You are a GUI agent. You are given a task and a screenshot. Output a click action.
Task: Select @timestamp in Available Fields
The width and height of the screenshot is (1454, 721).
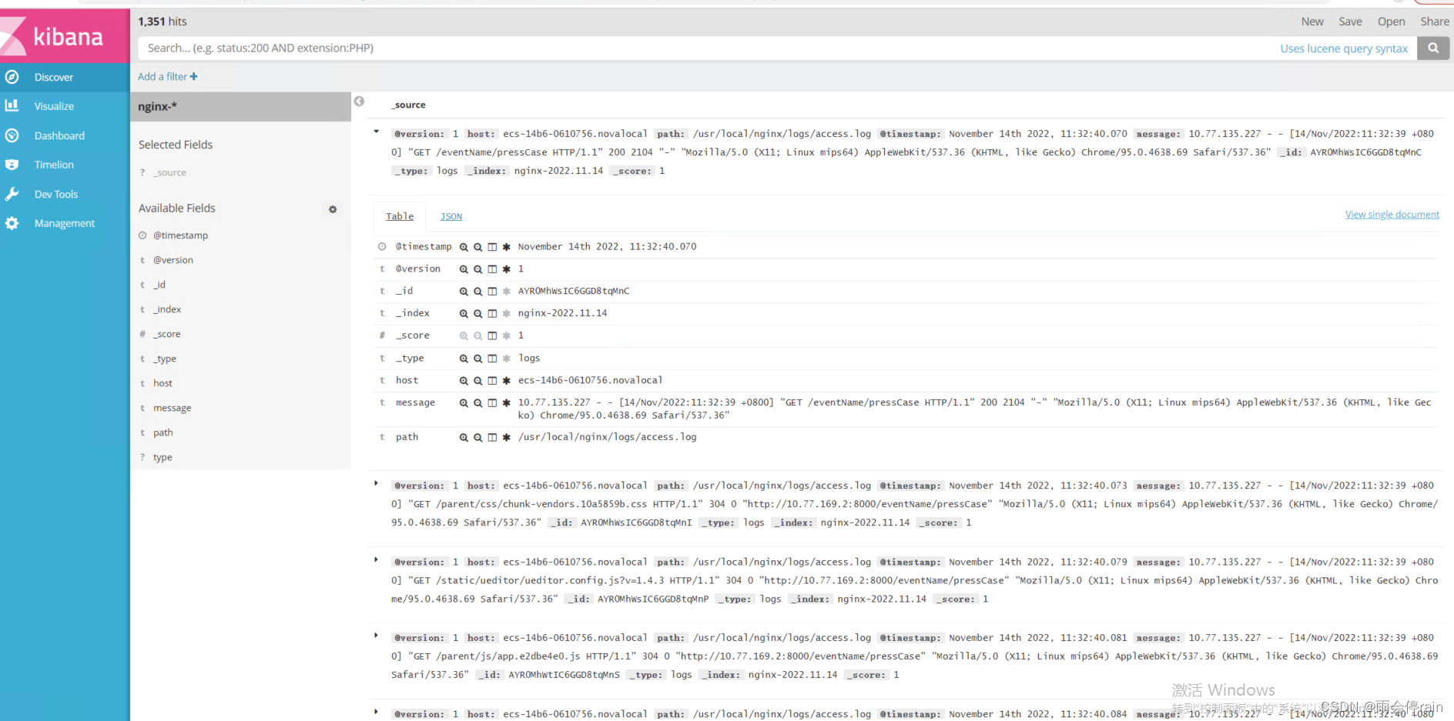pos(180,235)
